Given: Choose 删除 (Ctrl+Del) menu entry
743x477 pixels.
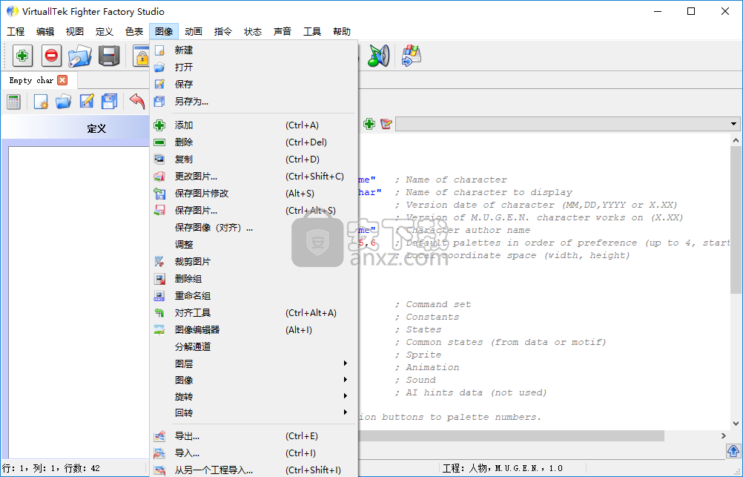Looking at the screenshot, I should [x=254, y=142].
